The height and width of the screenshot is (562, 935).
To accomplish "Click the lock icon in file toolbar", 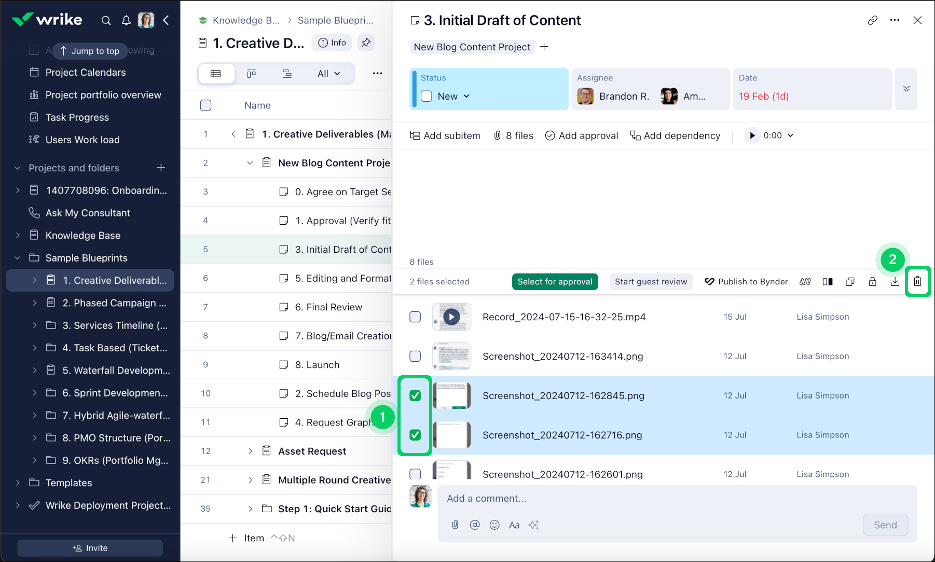I will tap(873, 281).
